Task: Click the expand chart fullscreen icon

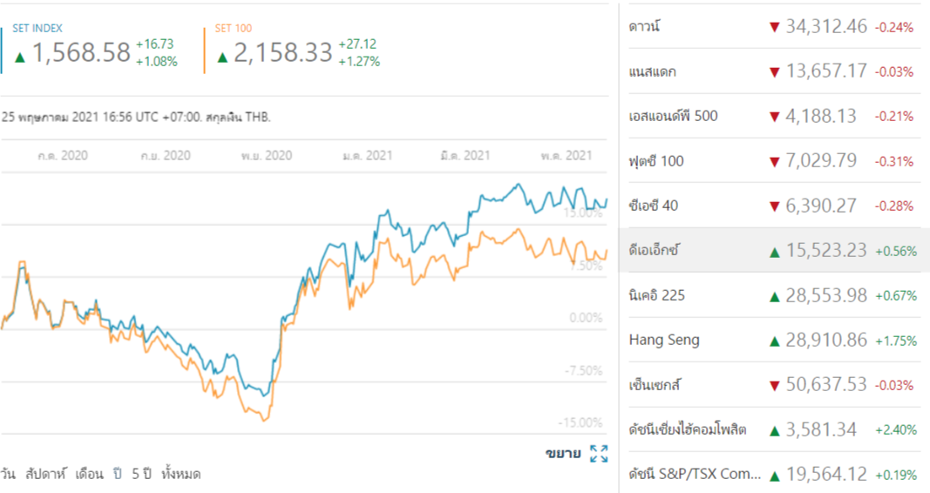Action: (x=599, y=453)
